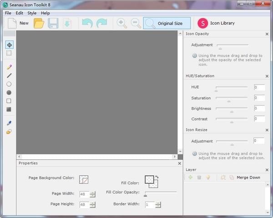Open a file with the folder icon
The width and height of the screenshot is (273, 218).
[x=39, y=23]
